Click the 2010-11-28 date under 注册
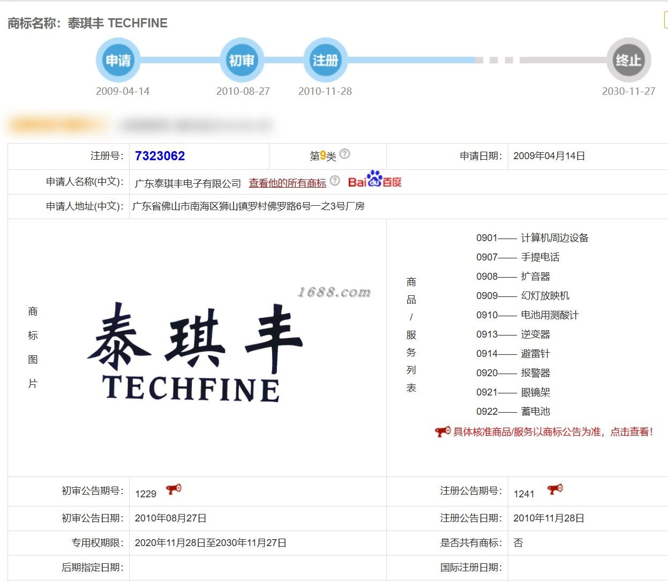This screenshot has width=668, height=582. (325, 91)
